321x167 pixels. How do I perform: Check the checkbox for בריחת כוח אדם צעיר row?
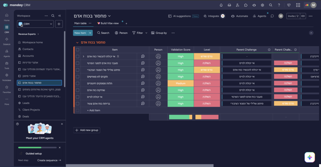[x=78, y=104]
